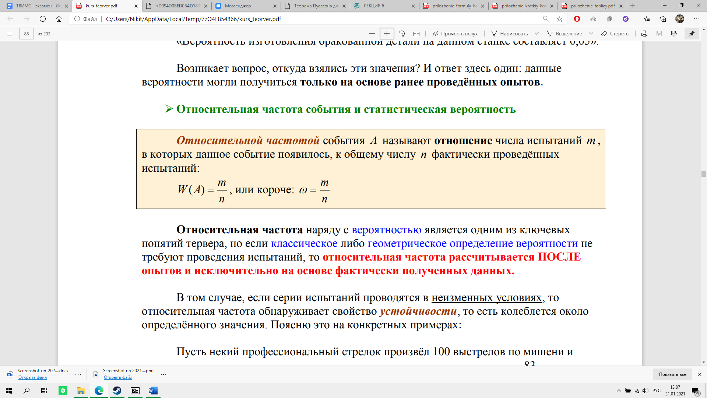Open the user profile avatar
Screen dimensions: 707x398
(x=680, y=19)
